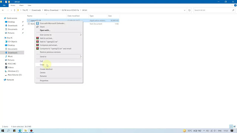Viewport: 237px width, 133px height.
Task: Click Open with... entry
Action: [x=59, y=30]
